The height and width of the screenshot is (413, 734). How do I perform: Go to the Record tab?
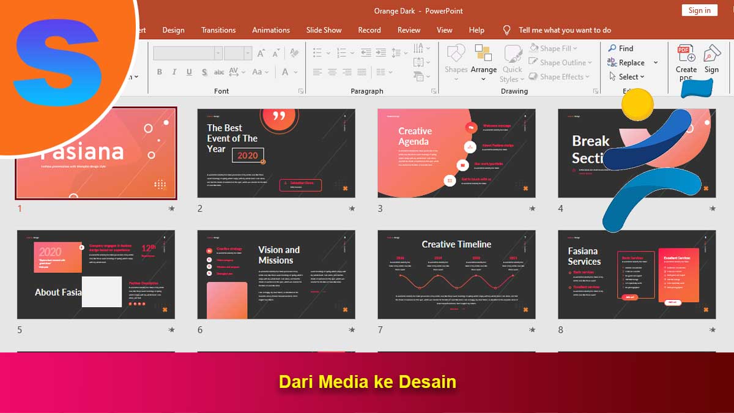click(369, 30)
